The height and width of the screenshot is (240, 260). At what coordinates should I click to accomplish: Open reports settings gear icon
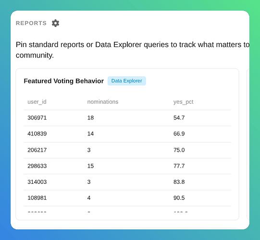click(x=55, y=23)
